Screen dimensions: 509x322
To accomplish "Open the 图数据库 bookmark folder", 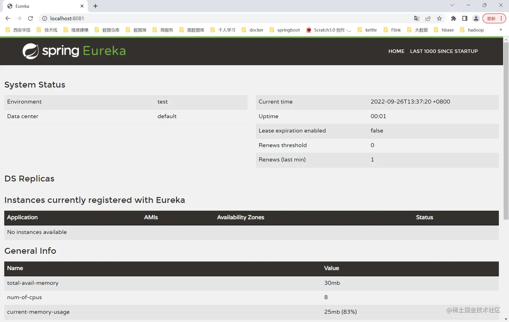I will (x=192, y=30).
